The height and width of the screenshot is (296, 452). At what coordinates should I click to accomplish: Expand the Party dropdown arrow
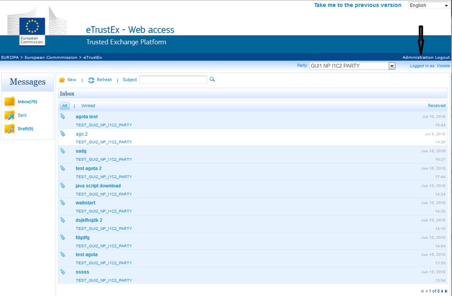coord(392,66)
